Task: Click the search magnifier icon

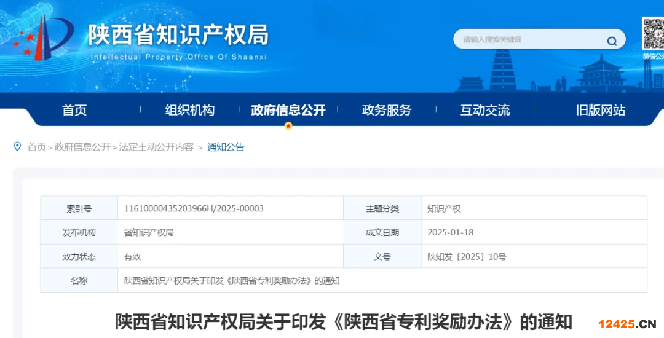Action: point(612,41)
